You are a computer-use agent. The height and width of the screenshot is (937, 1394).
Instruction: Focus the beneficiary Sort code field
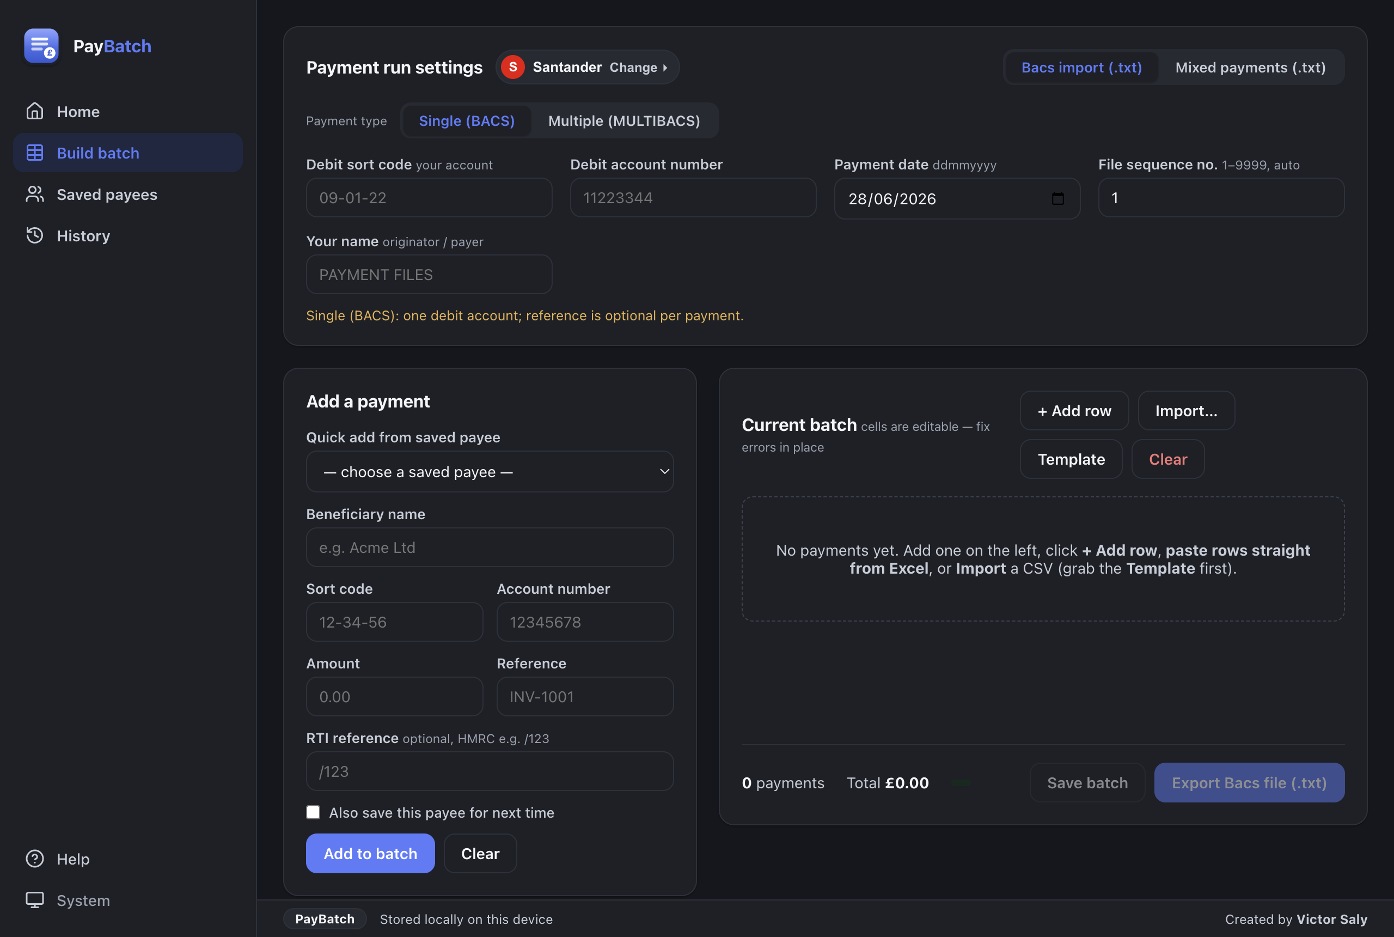tap(395, 622)
